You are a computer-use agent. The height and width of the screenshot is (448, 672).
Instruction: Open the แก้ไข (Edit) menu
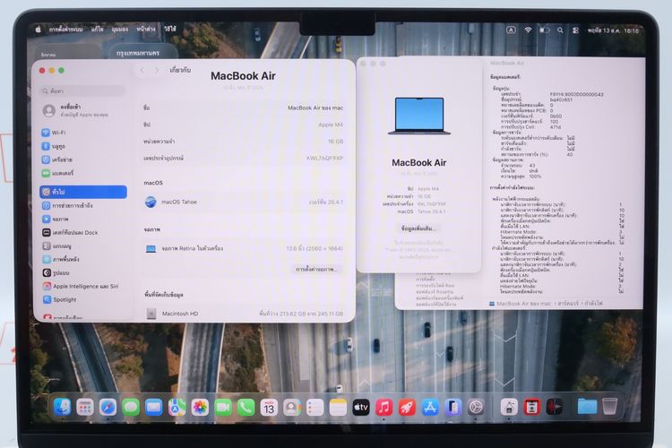[98, 30]
